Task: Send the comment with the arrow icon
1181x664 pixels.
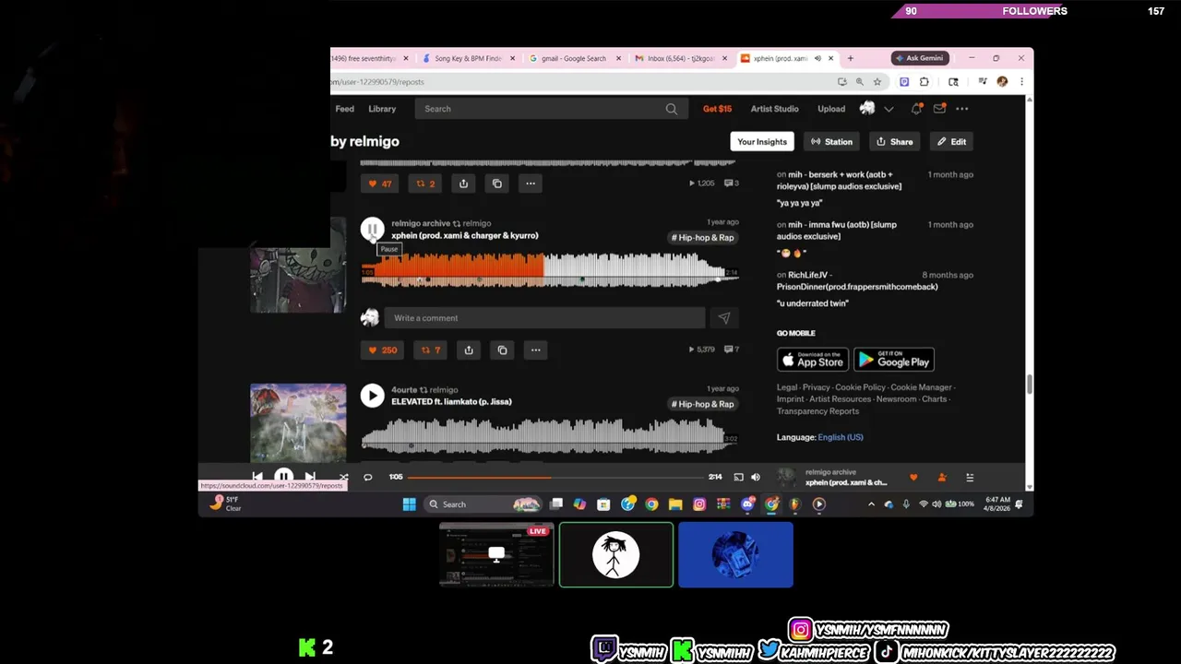Action: click(x=723, y=318)
